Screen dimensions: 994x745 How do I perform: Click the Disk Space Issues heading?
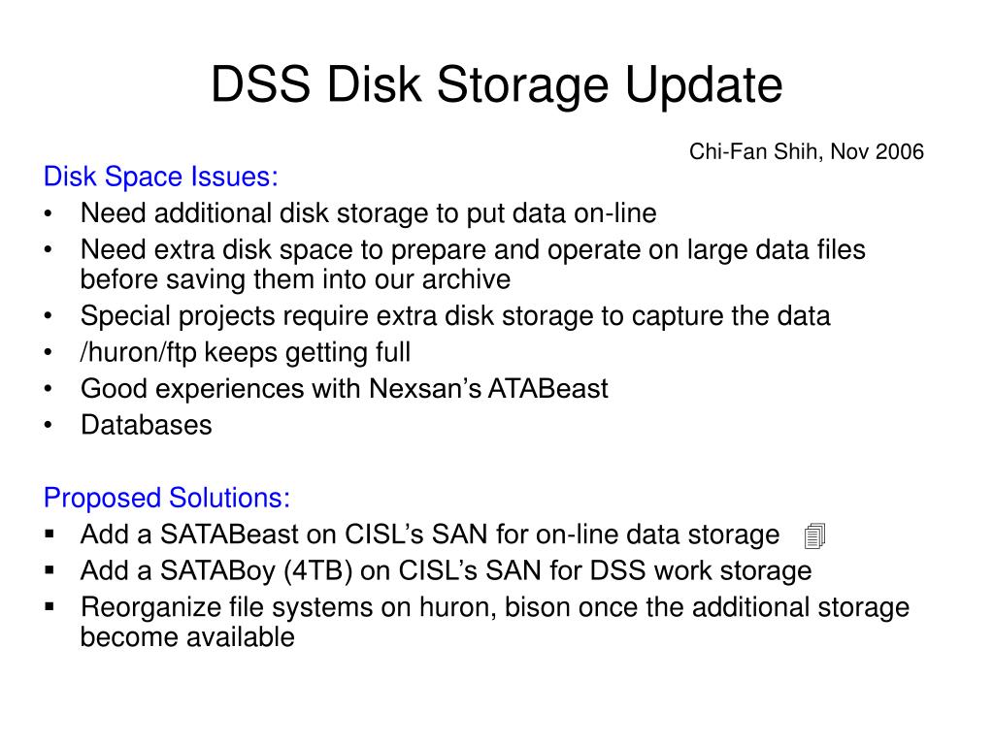[161, 177]
